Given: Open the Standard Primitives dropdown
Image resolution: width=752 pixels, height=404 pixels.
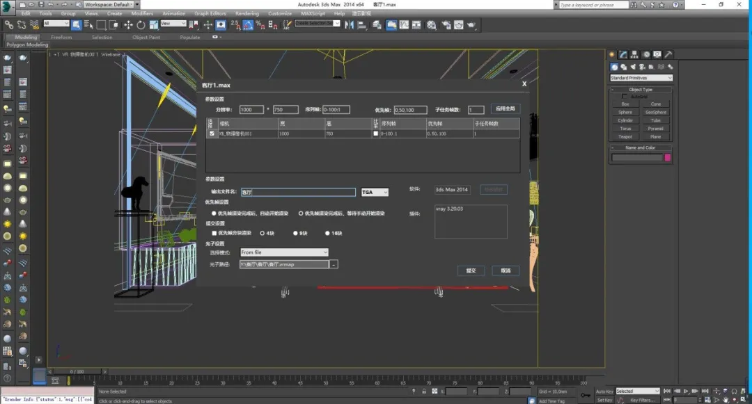Looking at the screenshot, I should point(641,78).
